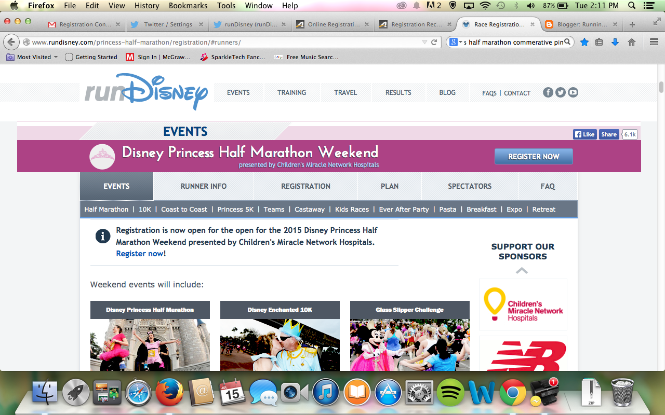Open iTunes from the Dock
Screen dimensions: 665x415
326,393
